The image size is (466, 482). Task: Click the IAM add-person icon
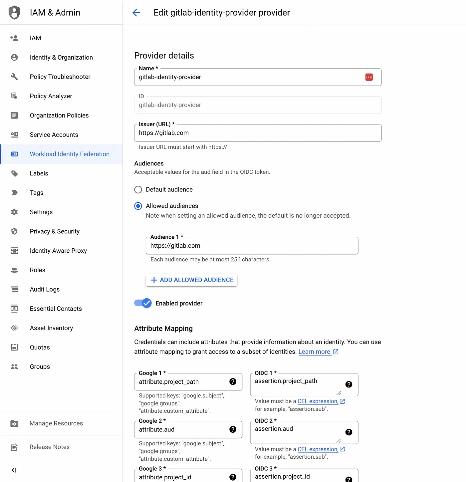click(x=14, y=38)
